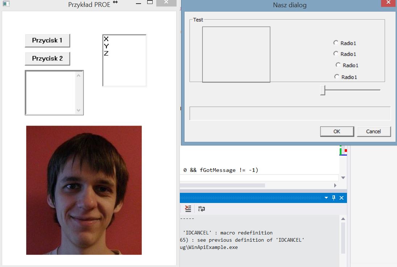This screenshot has height=267, width=397.
Task: Minimize the Przykład PROE window
Action: [x=138, y=4]
